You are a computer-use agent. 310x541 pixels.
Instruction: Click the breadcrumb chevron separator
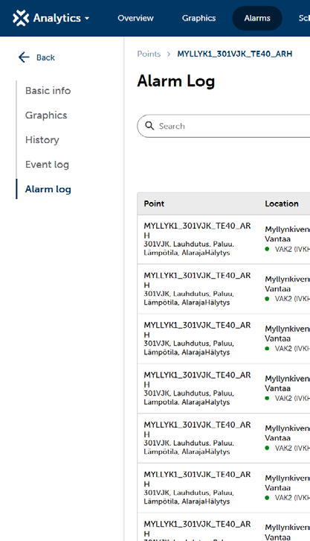[169, 54]
